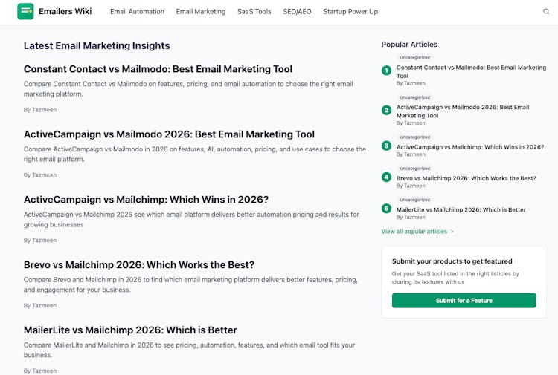The image size is (558, 375).
Task: Open the Email Automation menu
Action: pyautogui.click(x=137, y=12)
